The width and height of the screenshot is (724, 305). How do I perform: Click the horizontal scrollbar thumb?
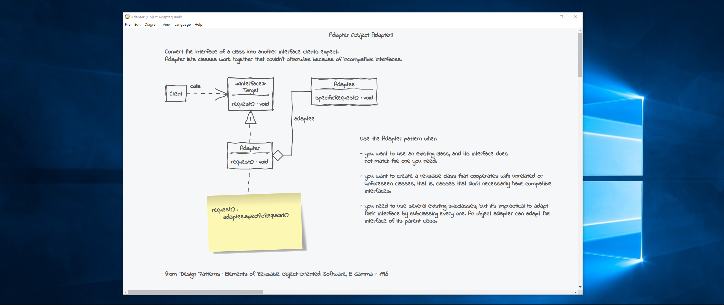click(195, 292)
